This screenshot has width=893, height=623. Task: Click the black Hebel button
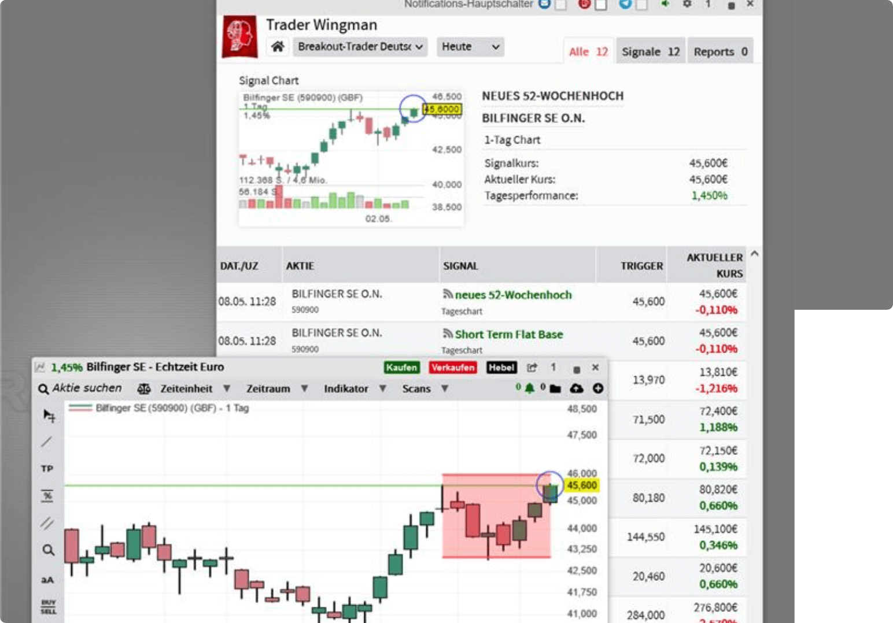pos(501,368)
